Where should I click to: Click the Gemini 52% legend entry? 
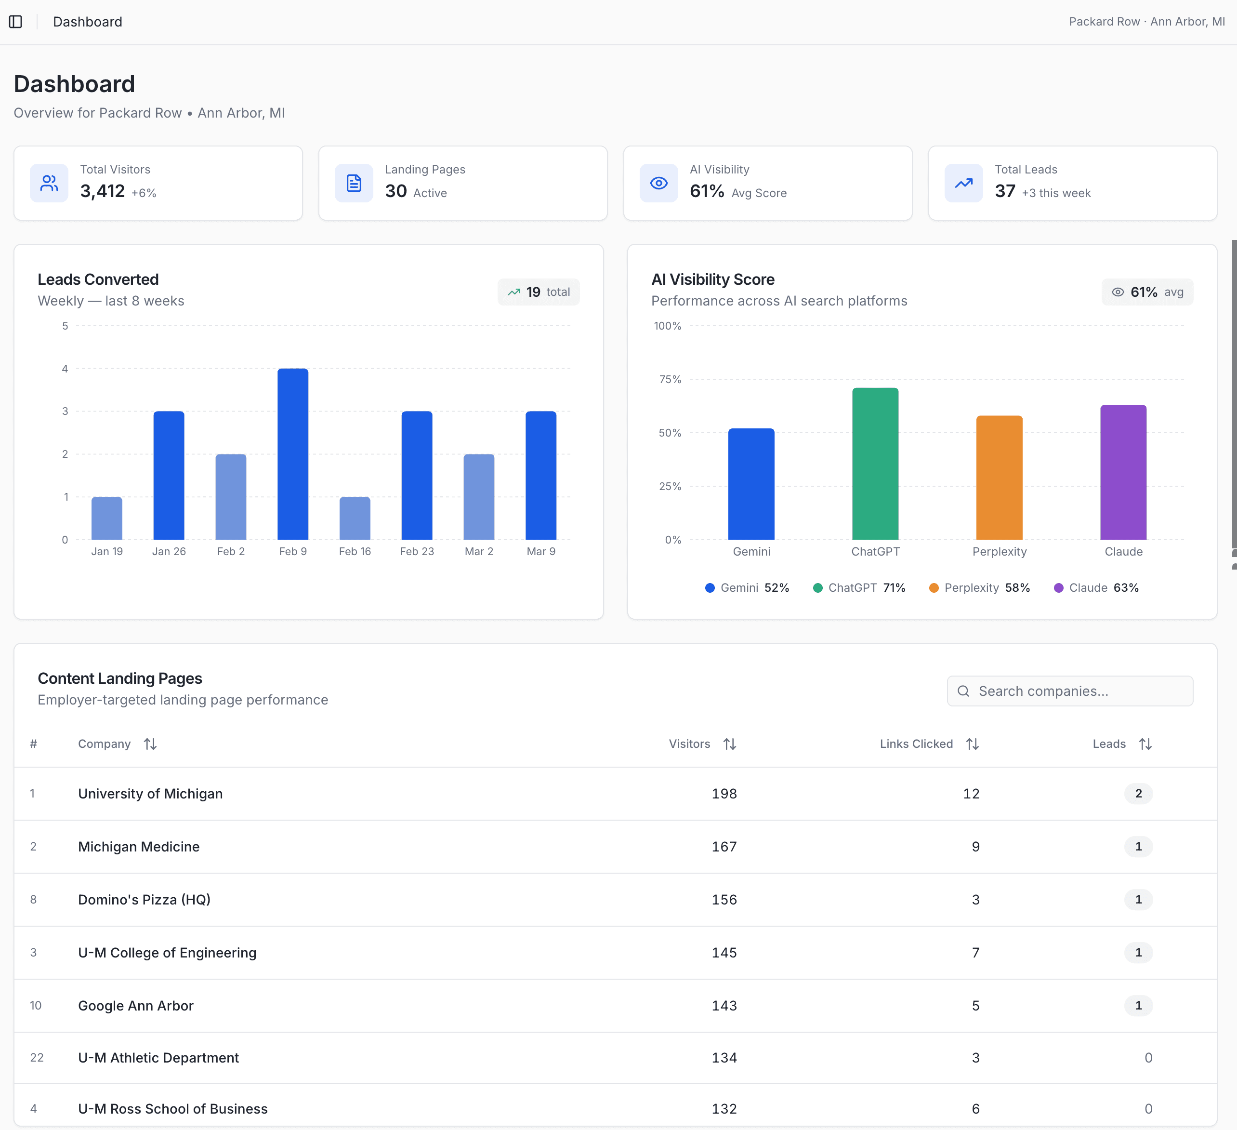pos(747,588)
